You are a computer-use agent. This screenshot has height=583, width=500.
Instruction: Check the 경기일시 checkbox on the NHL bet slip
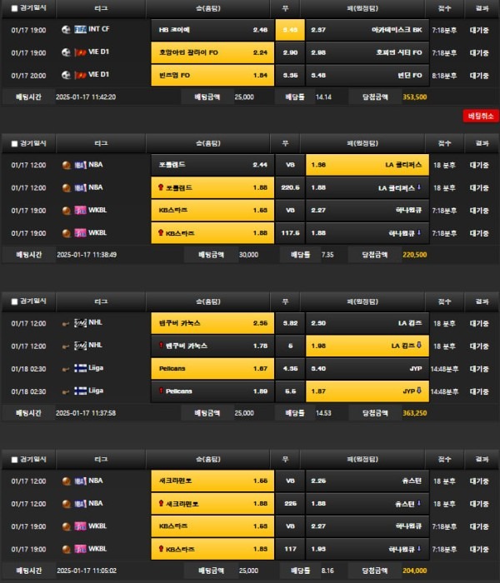(x=14, y=301)
